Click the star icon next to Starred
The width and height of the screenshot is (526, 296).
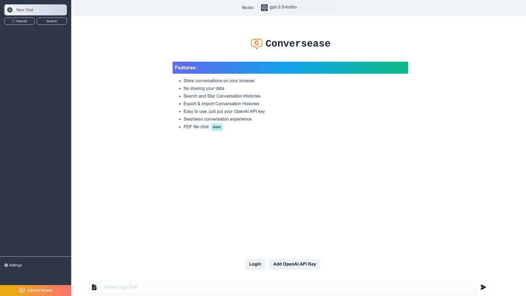[13, 21]
